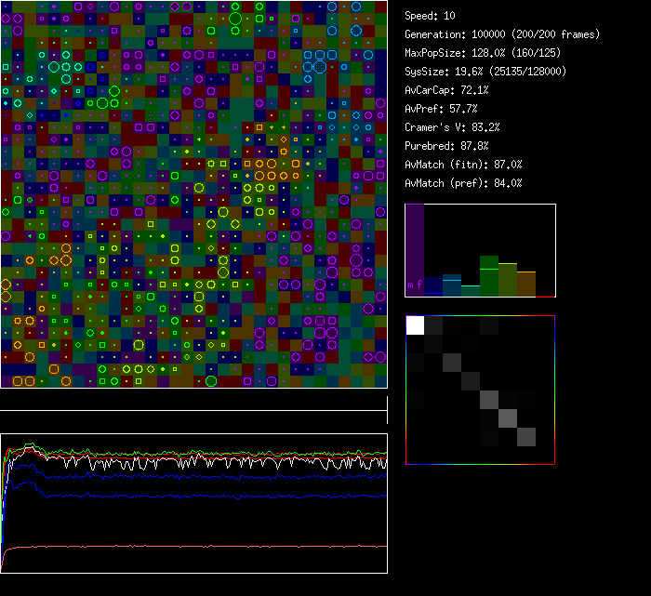This screenshot has width=651, height=596.
Task: Click the Cramer's V statistic
Action: tap(452, 127)
